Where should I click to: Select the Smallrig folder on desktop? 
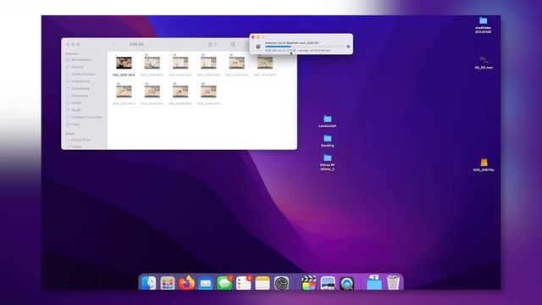[x=328, y=141]
